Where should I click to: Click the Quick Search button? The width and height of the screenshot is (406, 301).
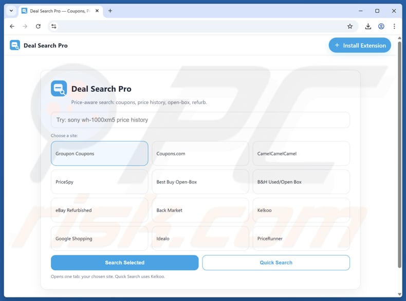pos(276,263)
